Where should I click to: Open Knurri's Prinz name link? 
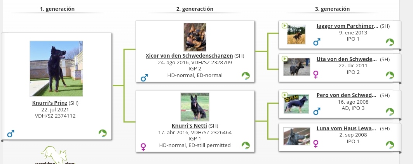point(50,103)
